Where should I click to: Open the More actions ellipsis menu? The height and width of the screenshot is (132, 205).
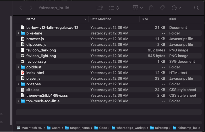point(176,8)
